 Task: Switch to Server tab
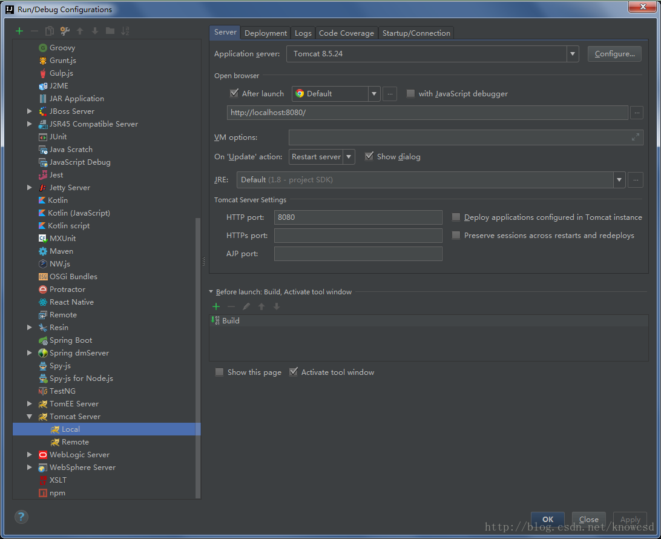point(225,32)
